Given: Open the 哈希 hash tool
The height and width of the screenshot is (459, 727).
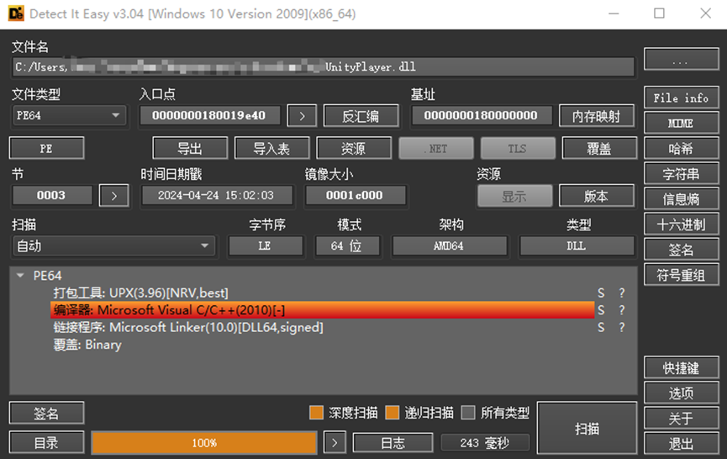Looking at the screenshot, I should tap(681, 148).
